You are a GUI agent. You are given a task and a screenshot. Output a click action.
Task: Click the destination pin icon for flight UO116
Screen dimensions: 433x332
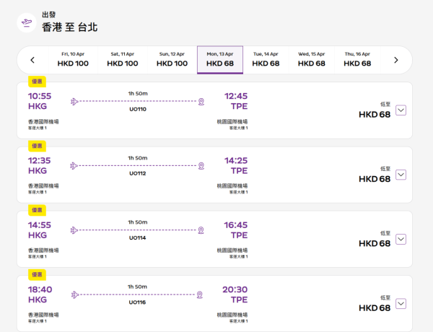click(x=201, y=294)
